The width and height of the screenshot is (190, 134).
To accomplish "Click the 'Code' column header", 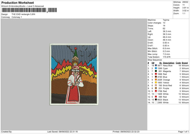I will (x=178, y=63).
